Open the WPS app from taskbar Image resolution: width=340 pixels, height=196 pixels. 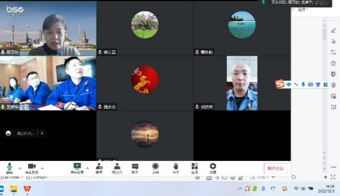click(27, 189)
